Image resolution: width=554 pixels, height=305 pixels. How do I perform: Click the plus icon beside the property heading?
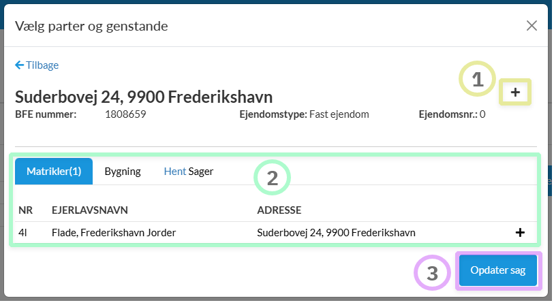pos(515,93)
